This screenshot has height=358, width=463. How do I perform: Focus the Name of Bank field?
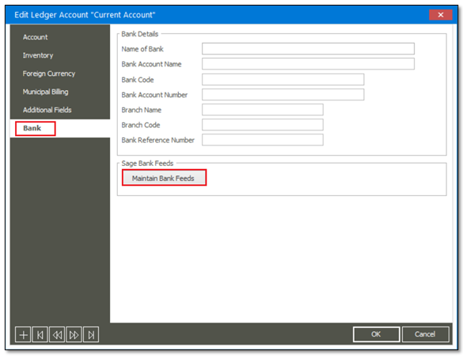click(x=308, y=49)
